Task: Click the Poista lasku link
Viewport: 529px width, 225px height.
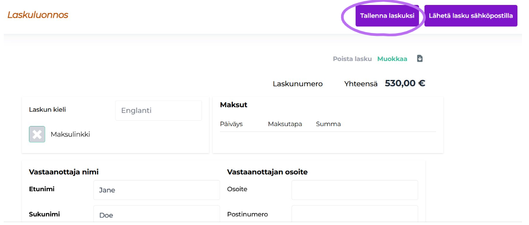Action: (352, 59)
